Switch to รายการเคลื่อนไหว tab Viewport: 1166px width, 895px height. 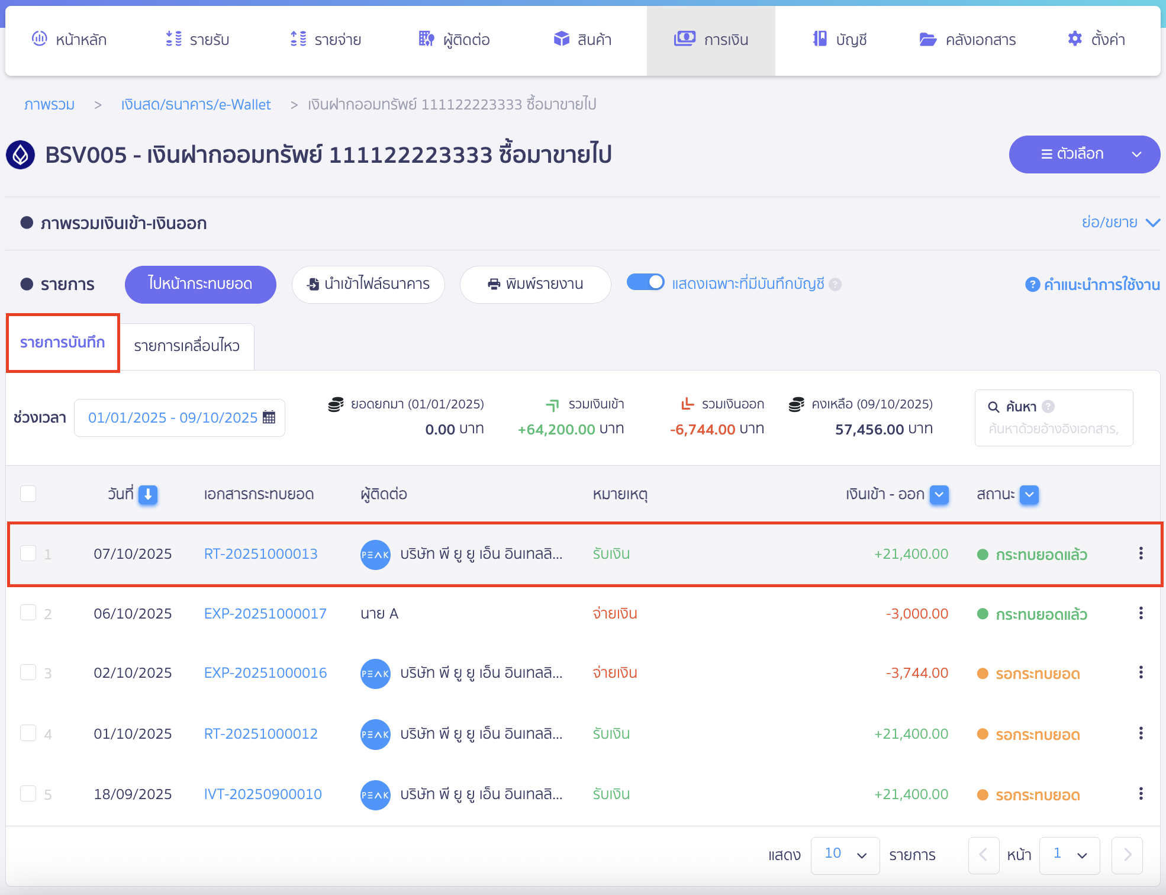(x=186, y=346)
